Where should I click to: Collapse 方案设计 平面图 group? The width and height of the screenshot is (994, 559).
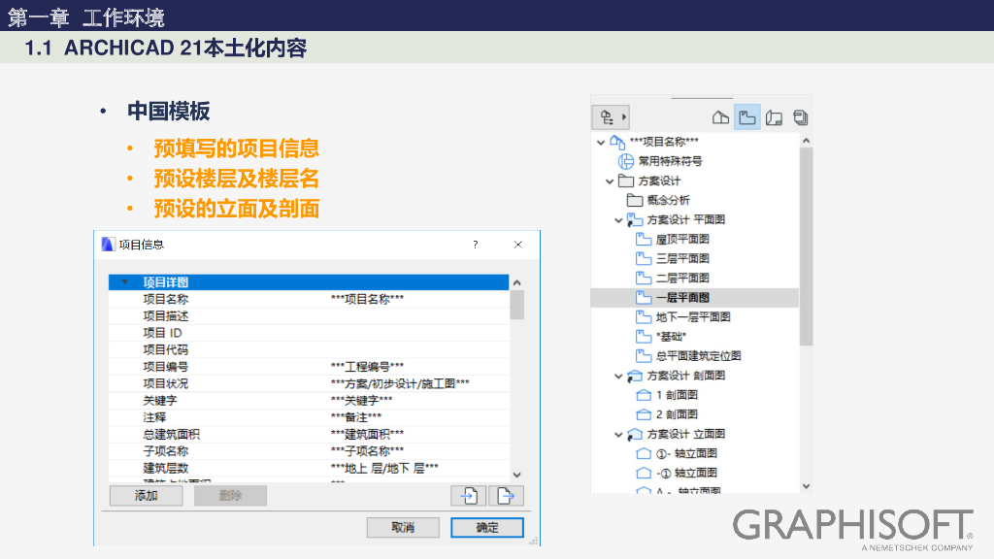[618, 220]
